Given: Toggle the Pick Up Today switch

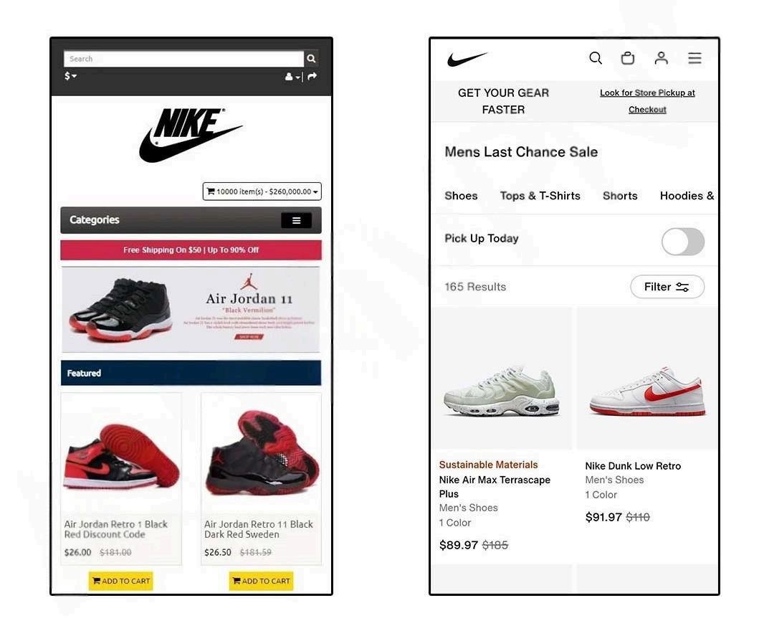Looking at the screenshot, I should click(683, 241).
